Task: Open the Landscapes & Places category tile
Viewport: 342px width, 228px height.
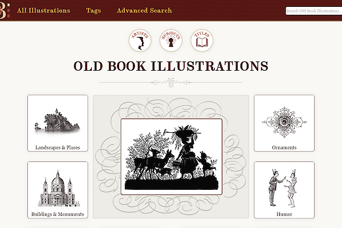Action: click(x=58, y=123)
